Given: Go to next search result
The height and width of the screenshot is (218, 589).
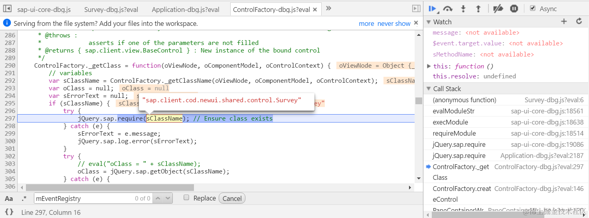Looking at the screenshot, I should pyautogui.click(x=168, y=198).
